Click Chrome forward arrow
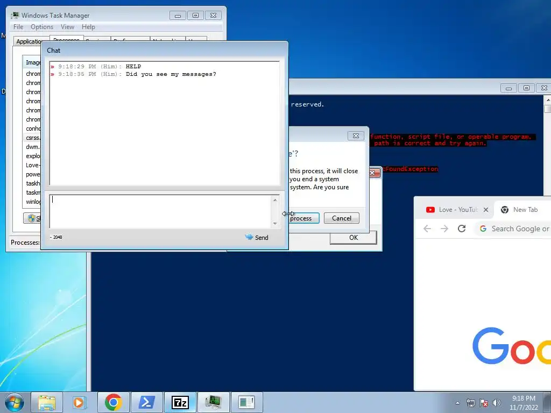 pos(444,229)
